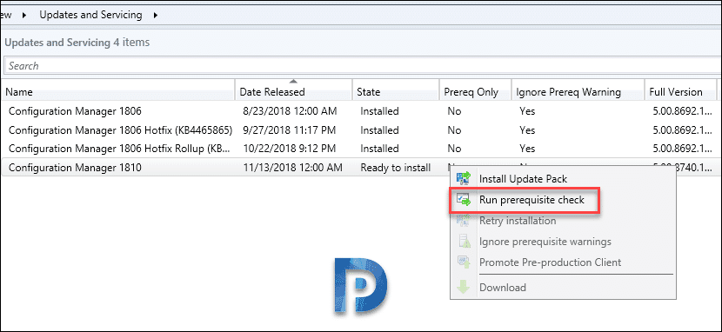Click the Run prerequisite check icon
The height and width of the screenshot is (332, 722).
tap(464, 200)
